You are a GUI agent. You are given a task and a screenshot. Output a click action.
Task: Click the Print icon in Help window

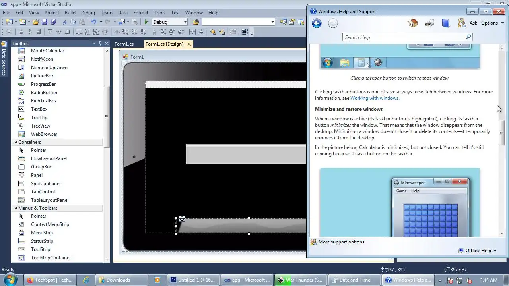click(429, 23)
